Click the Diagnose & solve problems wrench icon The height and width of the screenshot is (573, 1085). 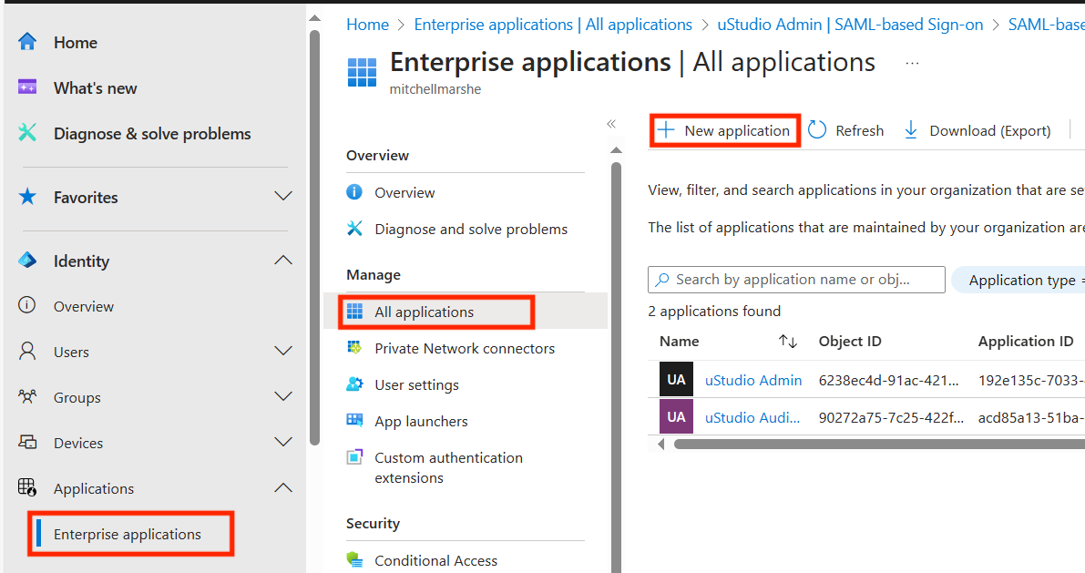27,134
